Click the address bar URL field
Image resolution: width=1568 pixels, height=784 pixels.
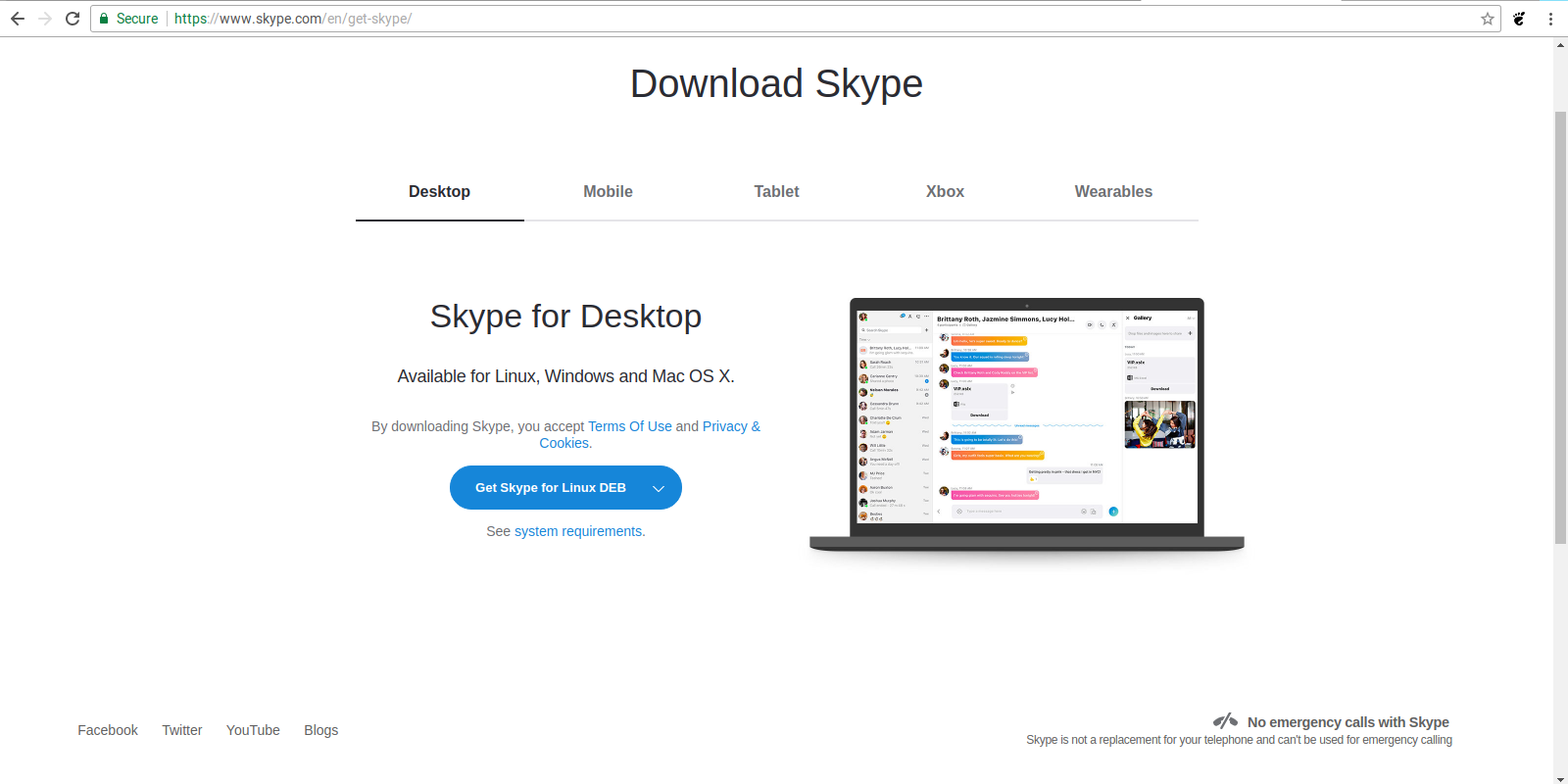(784, 19)
